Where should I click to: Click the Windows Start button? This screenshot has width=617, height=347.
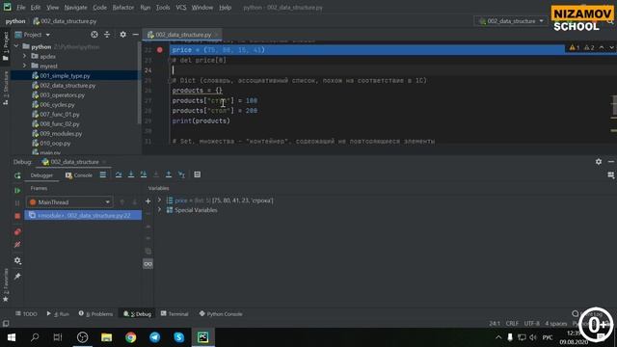11,337
